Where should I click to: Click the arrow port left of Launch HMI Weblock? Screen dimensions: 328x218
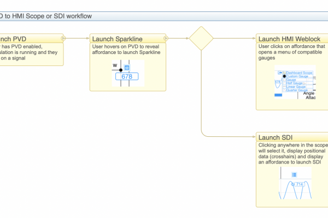click(255, 38)
